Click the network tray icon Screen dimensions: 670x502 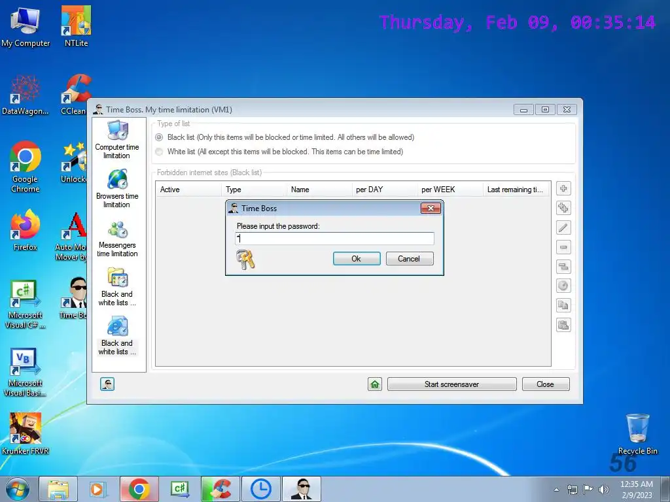(572, 490)
